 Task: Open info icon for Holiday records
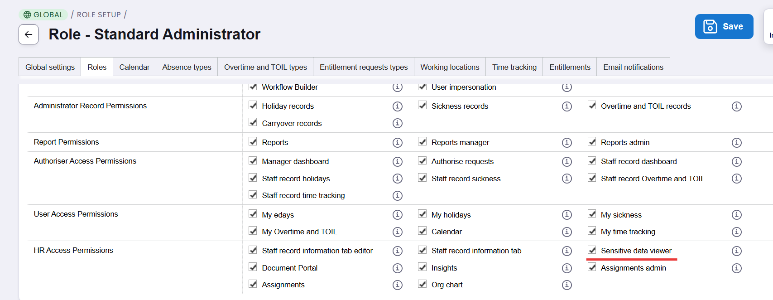398,106
